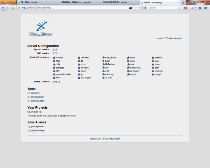
Task: Bookmark this page with the star icon
Action: (134, 8)
